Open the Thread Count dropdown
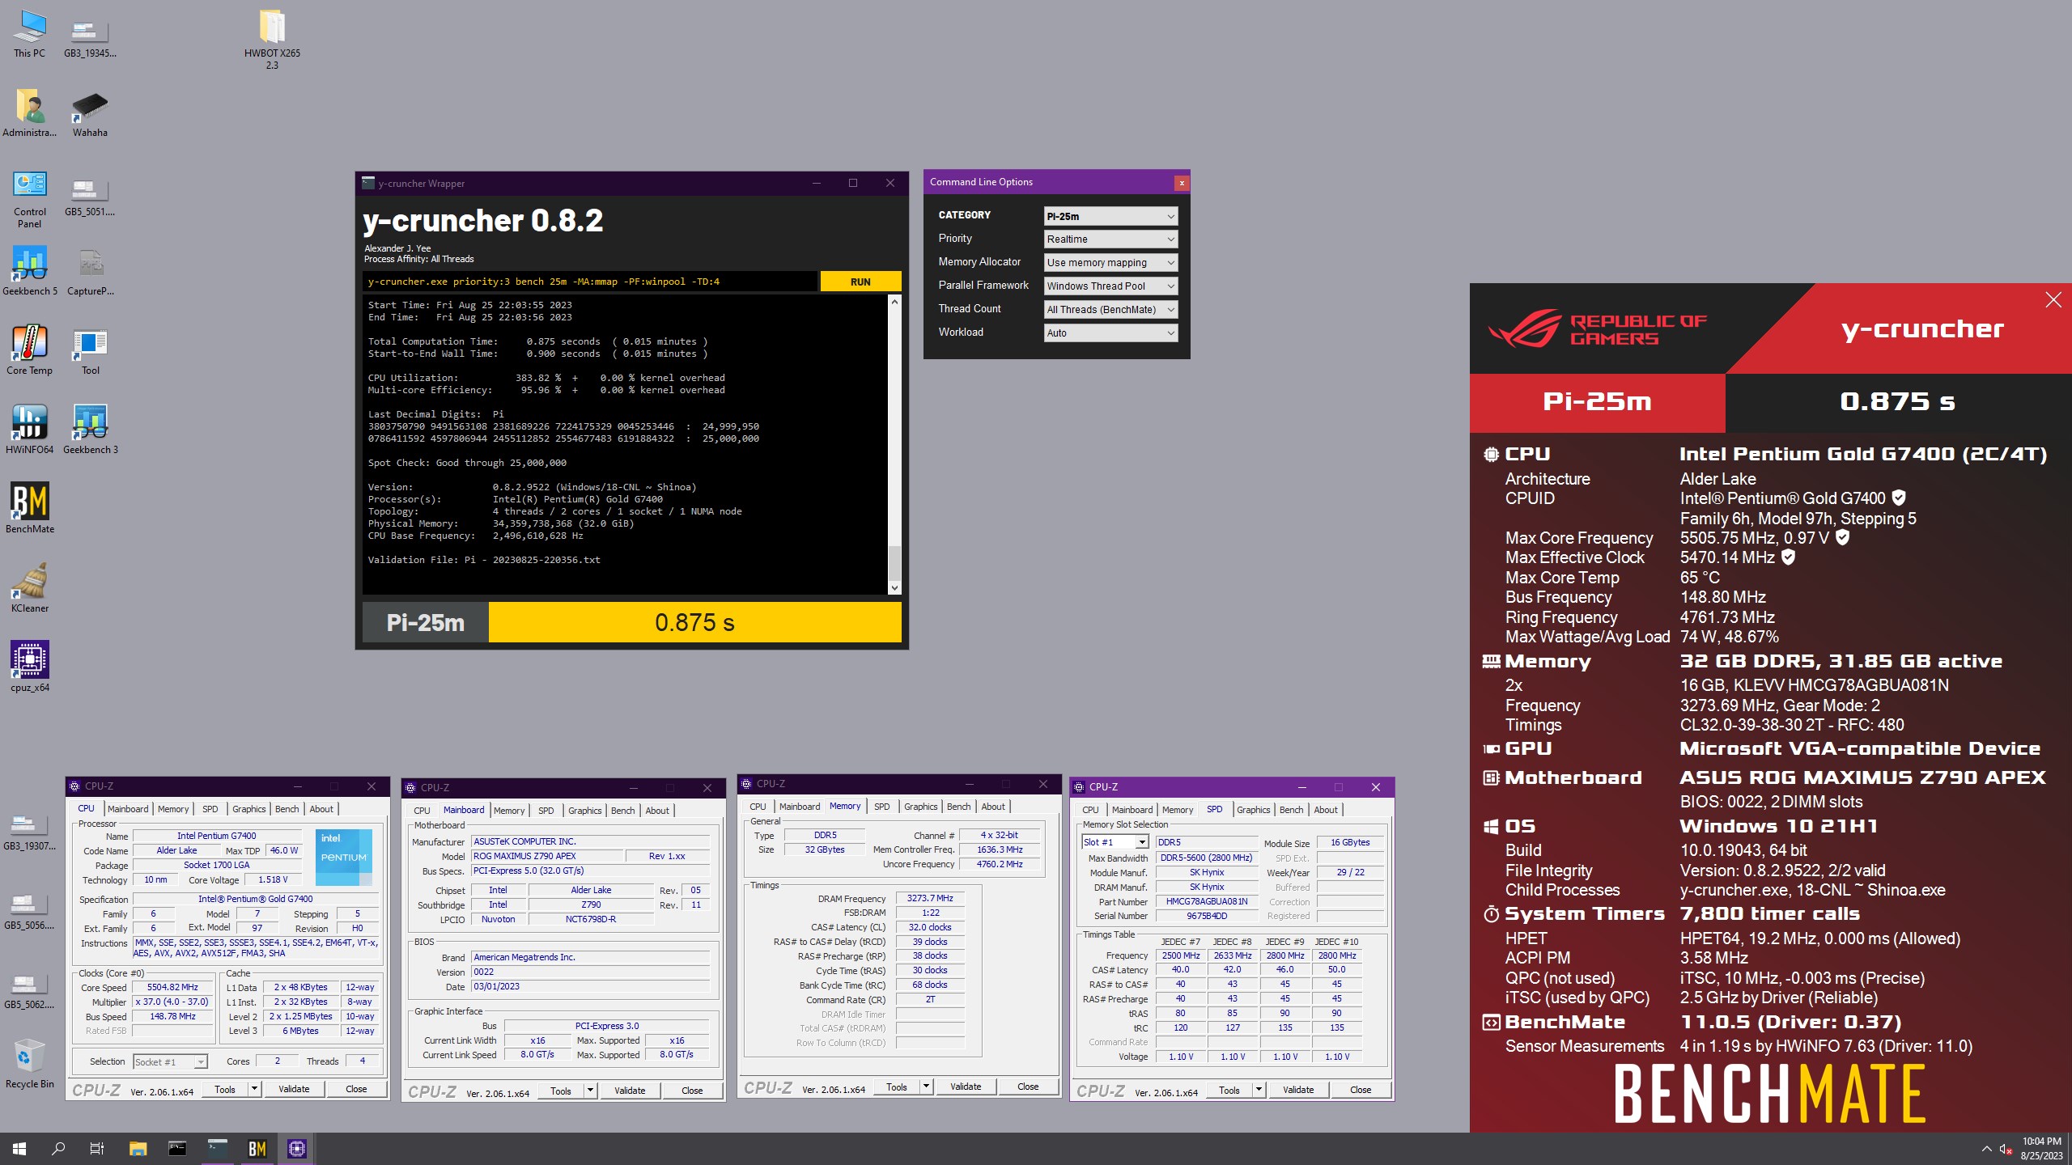This screenshot has width=2072, height=1165. click(1110, 310)
